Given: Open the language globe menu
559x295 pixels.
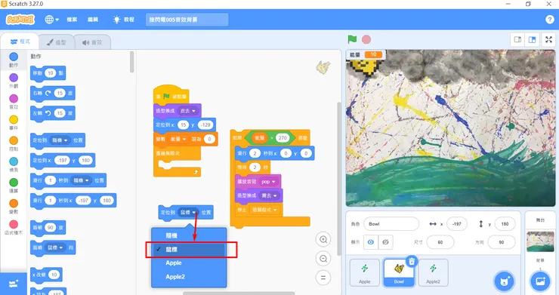Looking at the screenshot, I should coord(51,20).
